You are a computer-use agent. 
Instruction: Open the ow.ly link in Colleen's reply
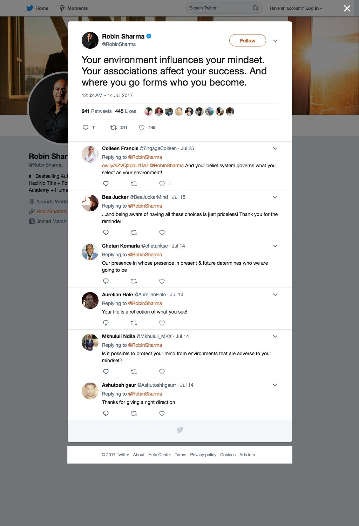[x=125, y=166]
